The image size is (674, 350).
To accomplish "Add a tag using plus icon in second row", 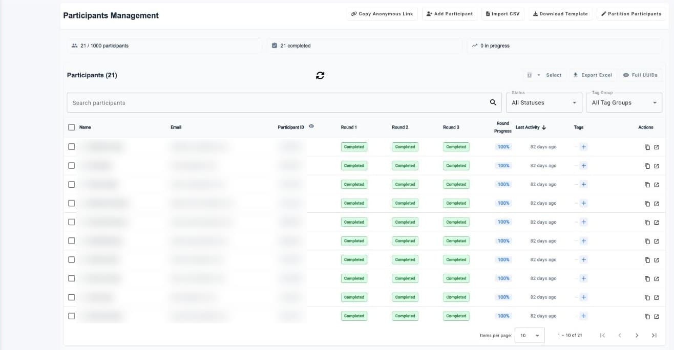I will (583, 166).
